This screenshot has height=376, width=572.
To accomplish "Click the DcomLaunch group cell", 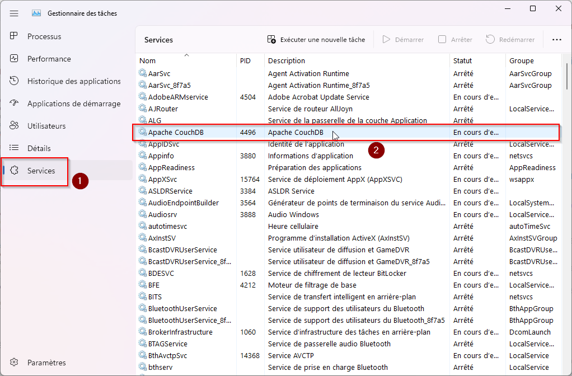I will click(x=529, y=332).
